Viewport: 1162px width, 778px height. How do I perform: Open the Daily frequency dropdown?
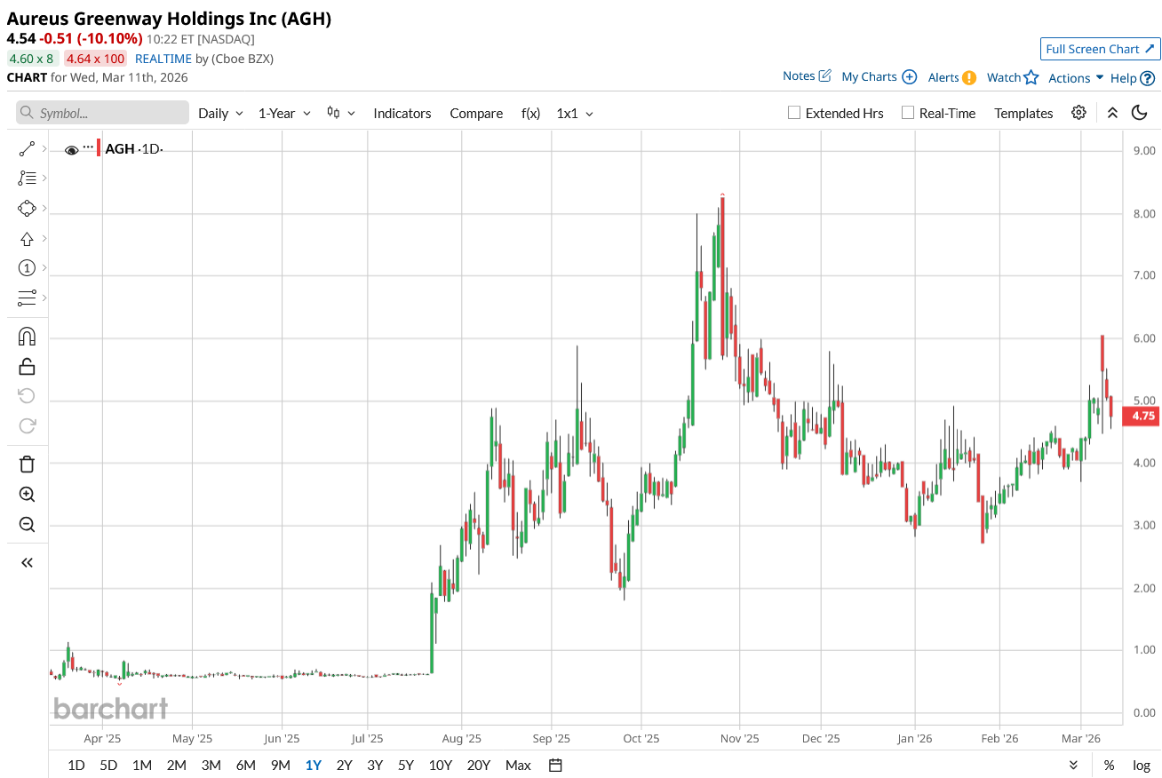220,113
